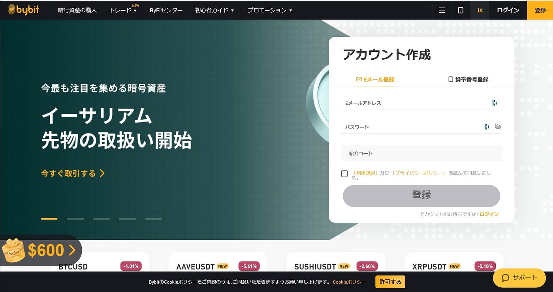Viewport: 553px width, 292px height.
Task: Click the -5.61% change badge
Action: (249, 266)
